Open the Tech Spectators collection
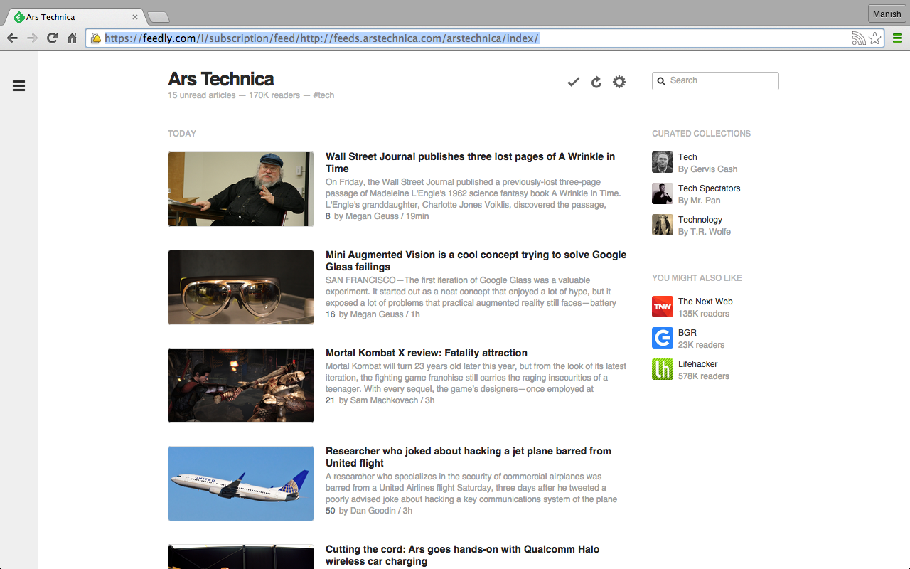 pos(709,188)
